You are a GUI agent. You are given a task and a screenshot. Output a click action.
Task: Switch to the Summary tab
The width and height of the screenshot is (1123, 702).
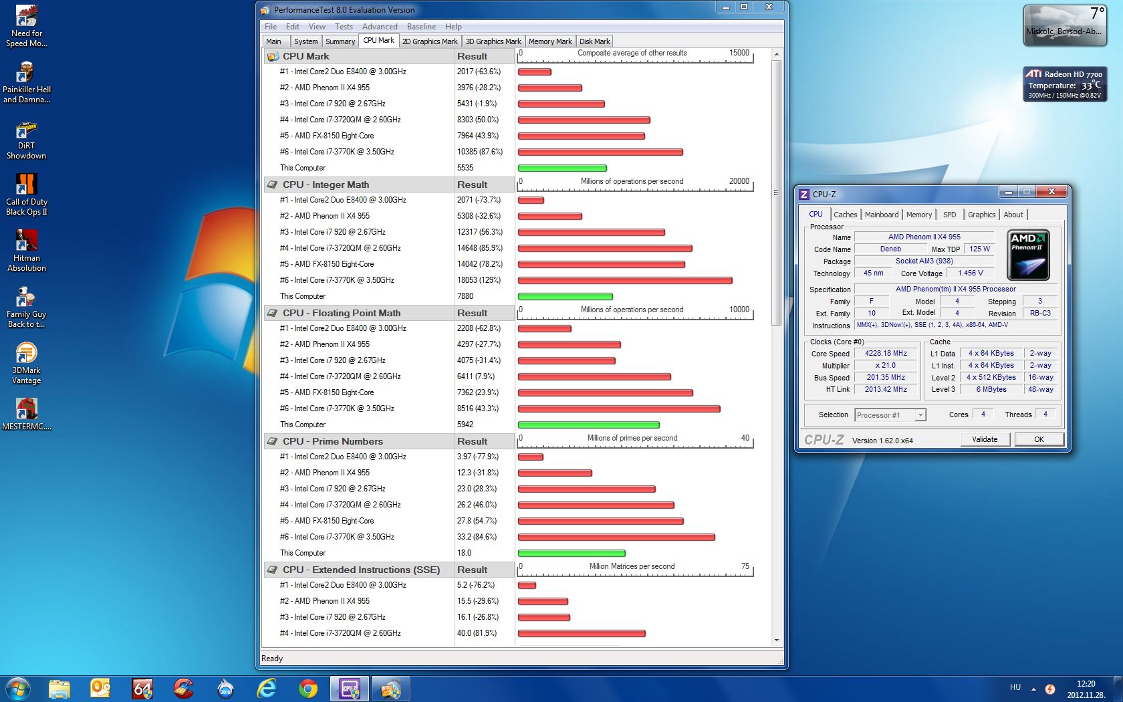(340, 41)
